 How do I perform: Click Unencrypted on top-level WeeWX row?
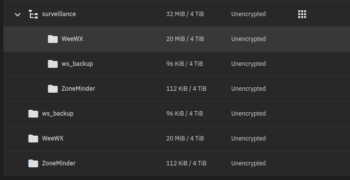coord(248,139)
